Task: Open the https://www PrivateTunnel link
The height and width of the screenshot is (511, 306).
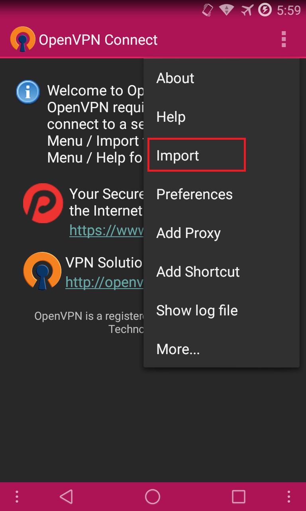Action: tap(106, 230)
